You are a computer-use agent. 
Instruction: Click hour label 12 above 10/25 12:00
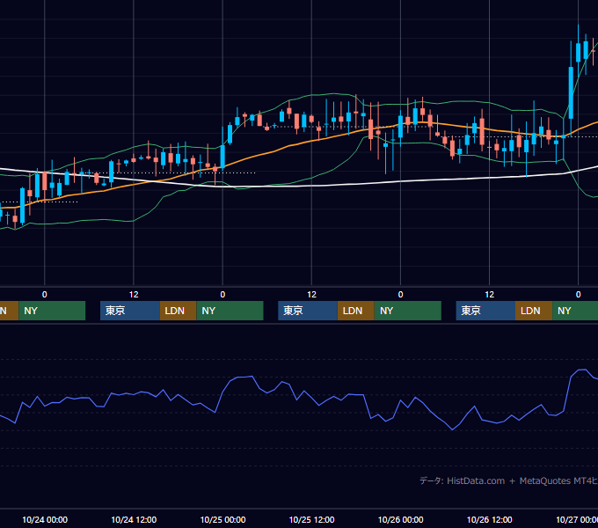tap(311, 295)
